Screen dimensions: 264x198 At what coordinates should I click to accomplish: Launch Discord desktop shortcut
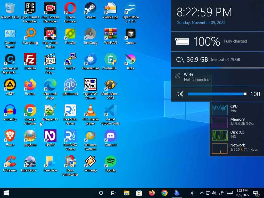(110, 138)
